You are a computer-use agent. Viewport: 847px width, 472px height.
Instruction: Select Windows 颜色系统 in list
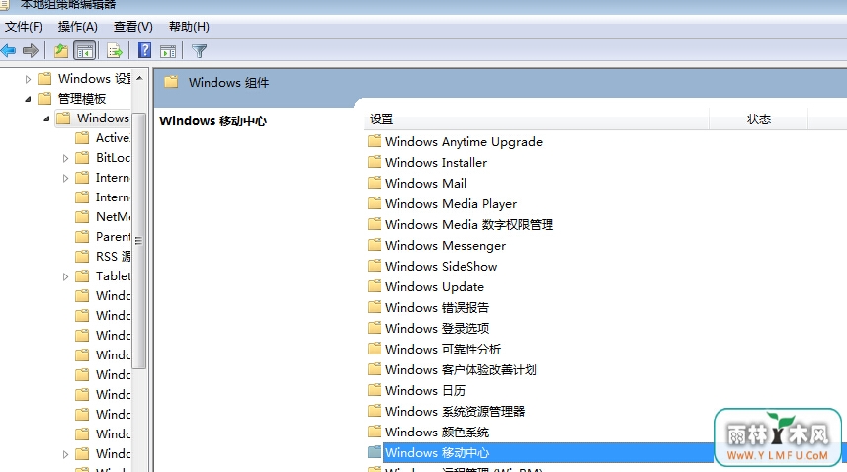(x=437, y=432)
